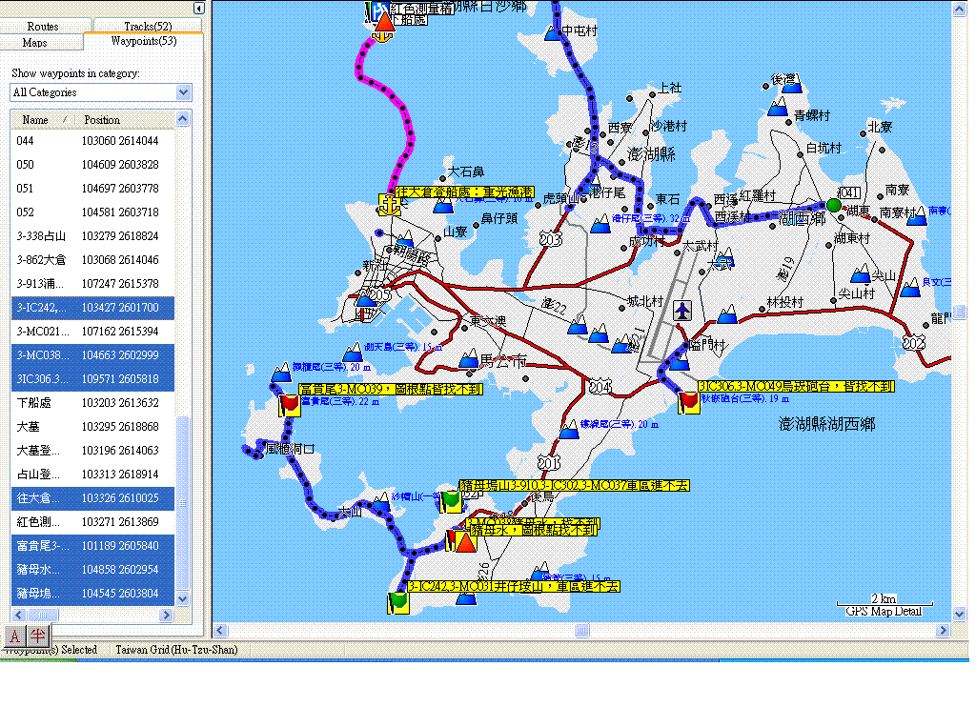Click the summit icon labeled 測天島(三等)

(354, 352)
